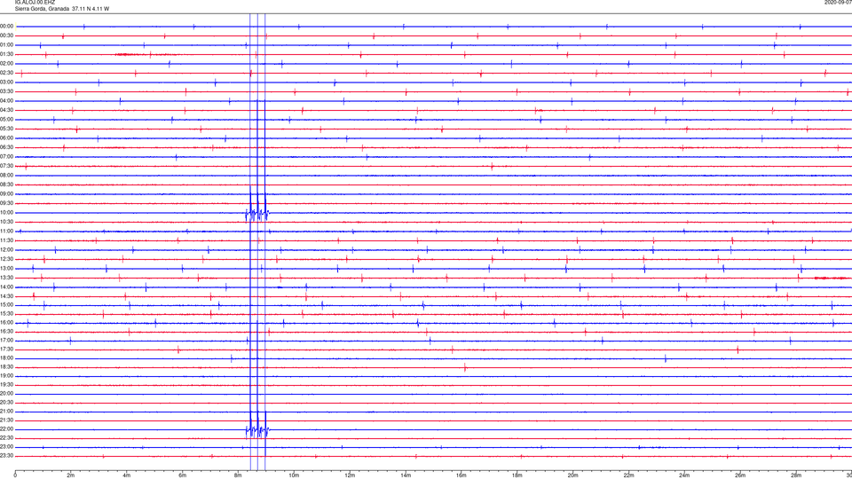This screenshot has width=852, height=479.
Task: Click the 12:00 trace label
Action: tap(7, 250)
